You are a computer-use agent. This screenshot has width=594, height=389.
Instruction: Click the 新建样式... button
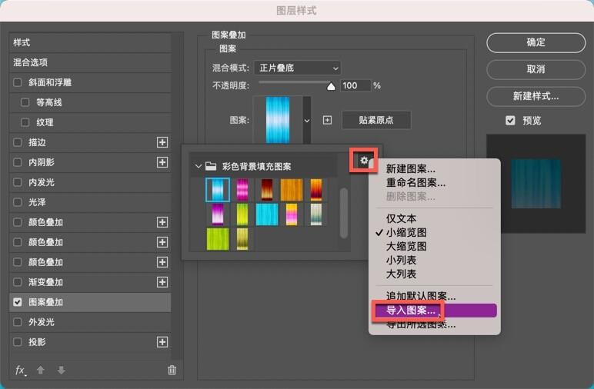coord(536,96)
